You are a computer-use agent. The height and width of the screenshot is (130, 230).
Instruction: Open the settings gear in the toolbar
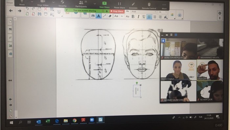[219, 13]
